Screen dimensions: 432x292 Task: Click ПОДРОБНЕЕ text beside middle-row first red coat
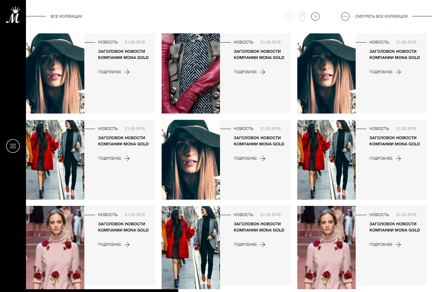pos(110,158)
